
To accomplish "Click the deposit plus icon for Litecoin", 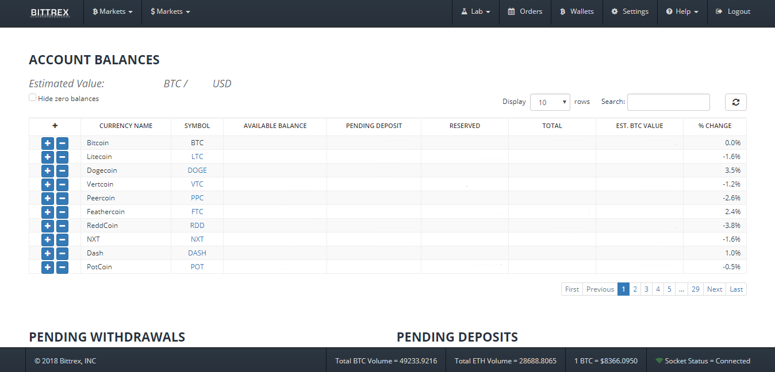I will 48,157.
